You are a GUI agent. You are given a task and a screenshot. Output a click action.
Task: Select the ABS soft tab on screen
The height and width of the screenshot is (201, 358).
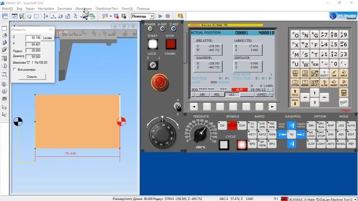[202, 94]
